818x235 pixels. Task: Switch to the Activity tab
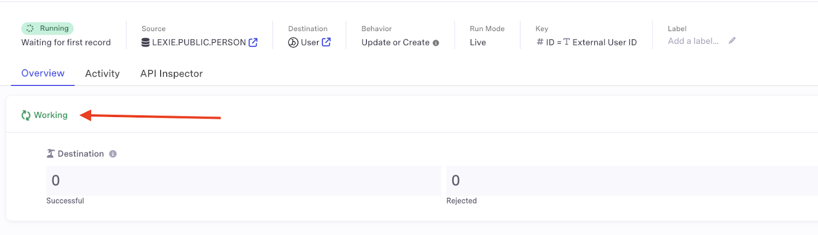click(x=102, y=74)
